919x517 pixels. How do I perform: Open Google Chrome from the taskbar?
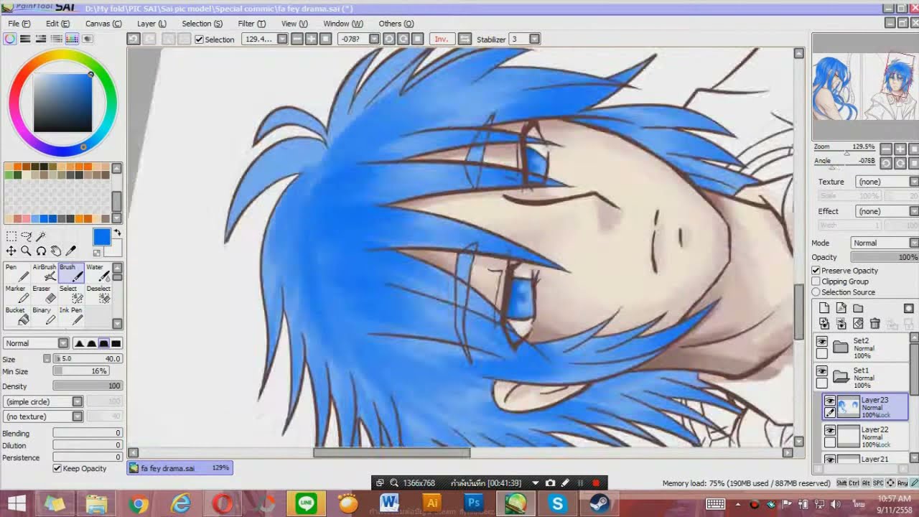(139, 503)
